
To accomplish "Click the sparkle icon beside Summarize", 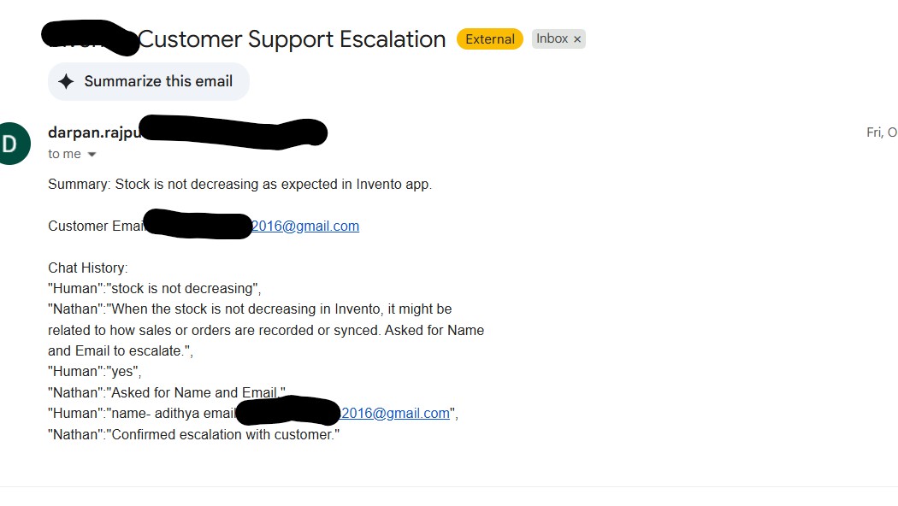I will point(66,81).
